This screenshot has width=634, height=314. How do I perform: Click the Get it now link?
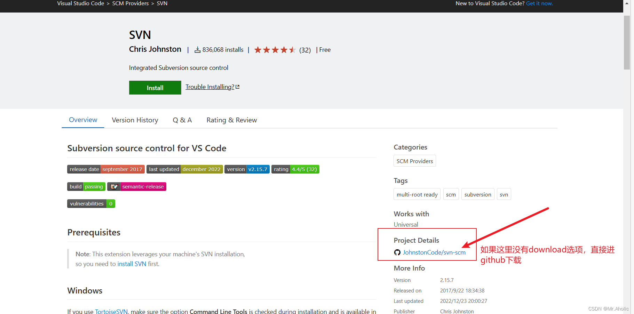coord(539,3)
